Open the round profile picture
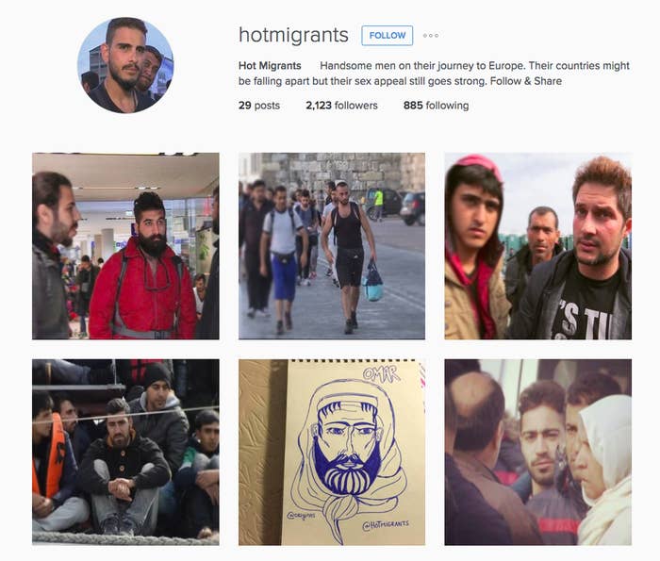The width and height of the screenshot is (660, 561). pos(125,65)
